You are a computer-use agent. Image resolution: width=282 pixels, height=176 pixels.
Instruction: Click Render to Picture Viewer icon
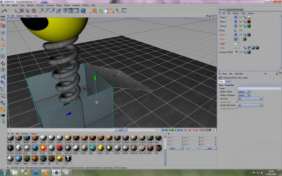70,11
